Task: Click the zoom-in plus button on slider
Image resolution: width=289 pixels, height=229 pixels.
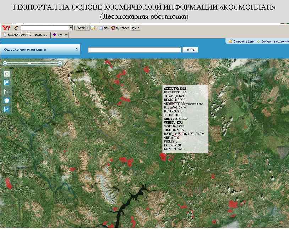Action: [x=60, y=63]
